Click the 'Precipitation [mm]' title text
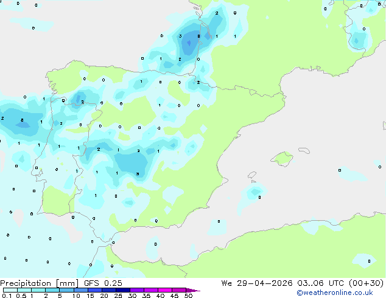This screenshot has width=386, height=298. [x=40, y=283]
